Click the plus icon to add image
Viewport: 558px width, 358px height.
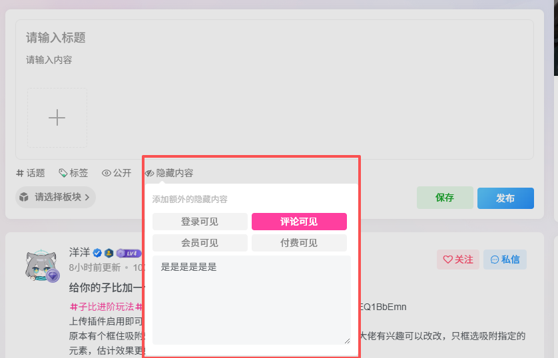coord(57,118)
